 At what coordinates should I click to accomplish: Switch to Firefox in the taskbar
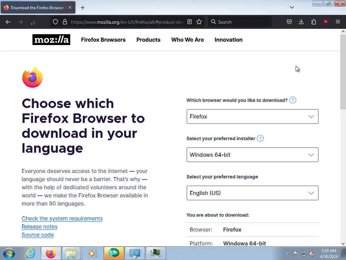(51, 253)
